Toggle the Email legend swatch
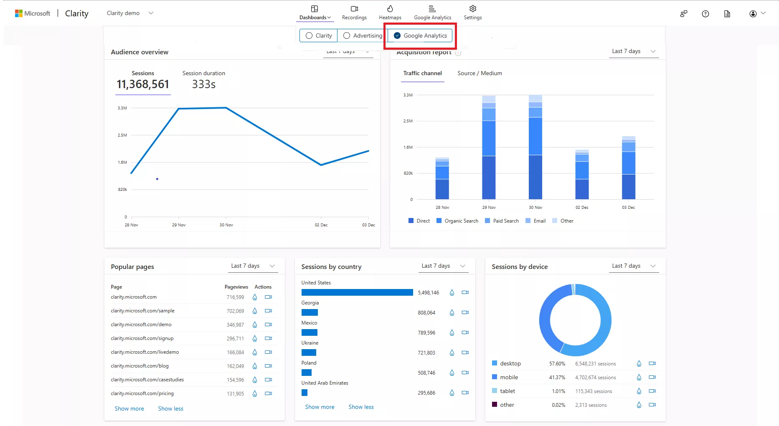 click(x=528, y=221)
